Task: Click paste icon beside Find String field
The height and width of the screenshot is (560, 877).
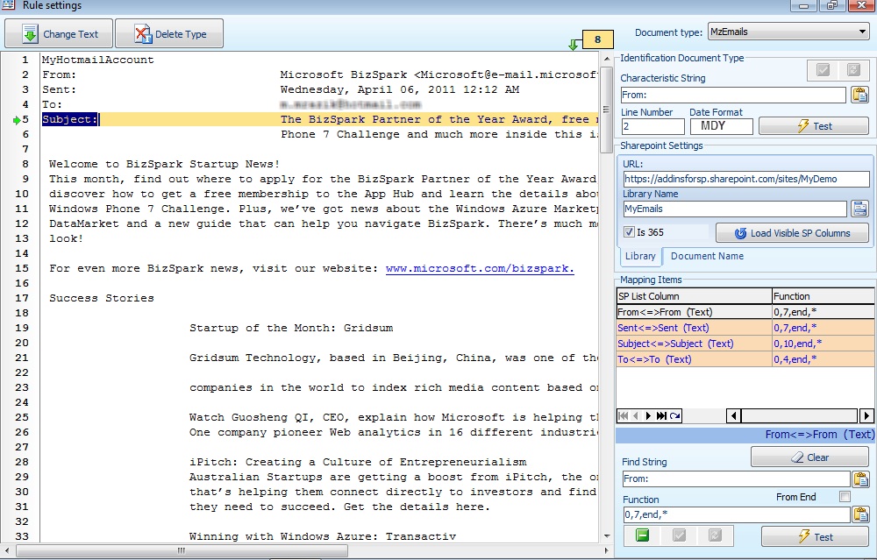Action: [861, 479]
